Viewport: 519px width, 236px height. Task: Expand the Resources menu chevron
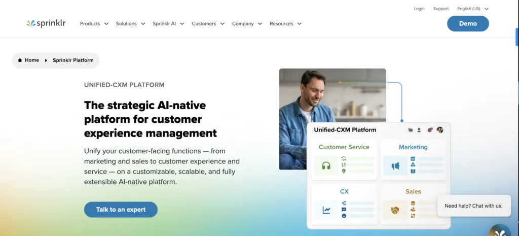click(x=299, y=24)
